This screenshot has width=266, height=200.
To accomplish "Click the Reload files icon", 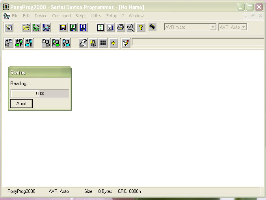I will tap(100, 28).
